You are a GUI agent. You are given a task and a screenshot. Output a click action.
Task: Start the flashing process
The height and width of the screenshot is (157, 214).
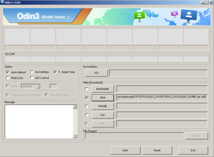[x=125, y=150]
